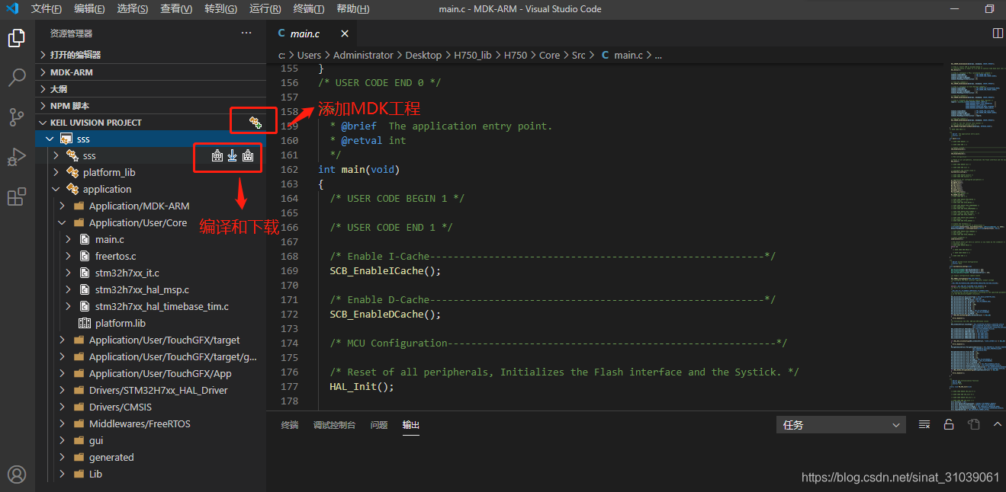Expand the NPM 脚本 section
Screen dimensions: 1006x492
tap(151, 106)
